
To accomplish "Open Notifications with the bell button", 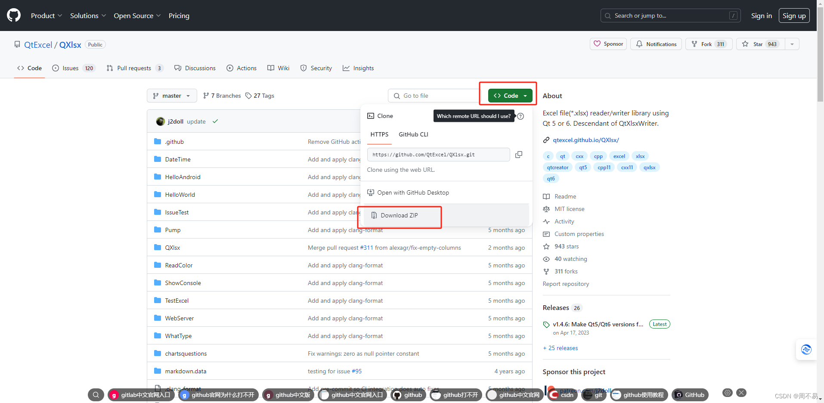I will tap(656, 44).
